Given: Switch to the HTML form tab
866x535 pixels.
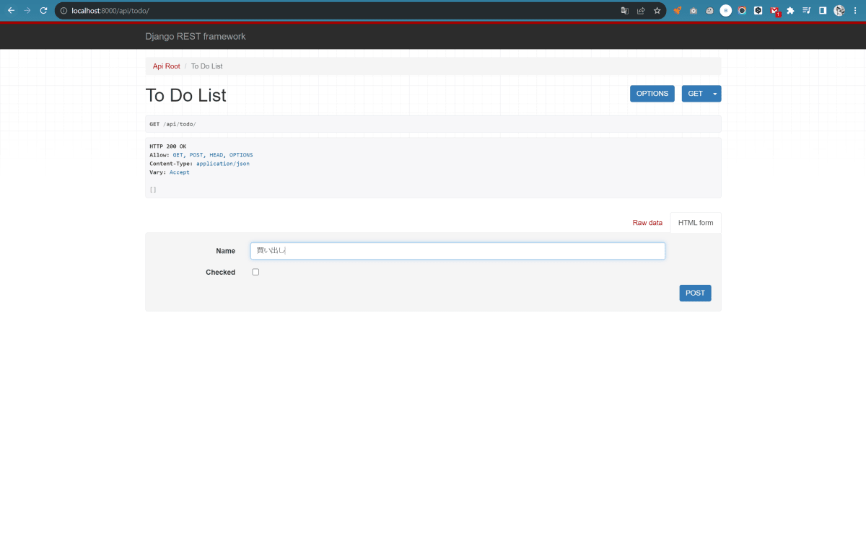Looking at the screenshot, I should (x=696, y=223).
